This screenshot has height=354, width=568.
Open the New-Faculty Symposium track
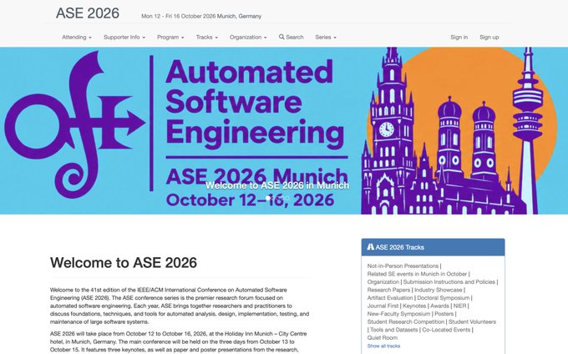point(398,313)
